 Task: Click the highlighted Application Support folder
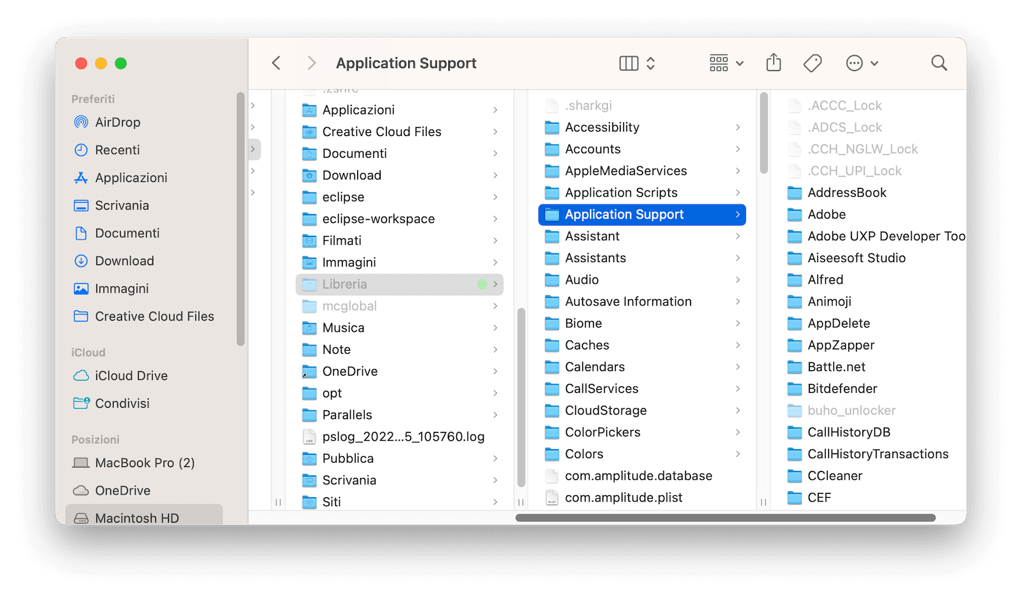[642, 215]
